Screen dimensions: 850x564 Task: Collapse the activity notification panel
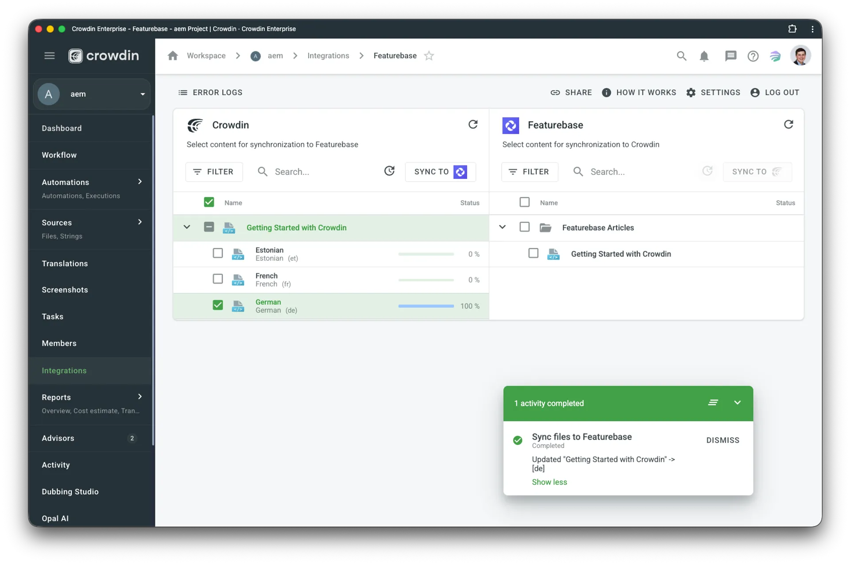click(738, 402)
